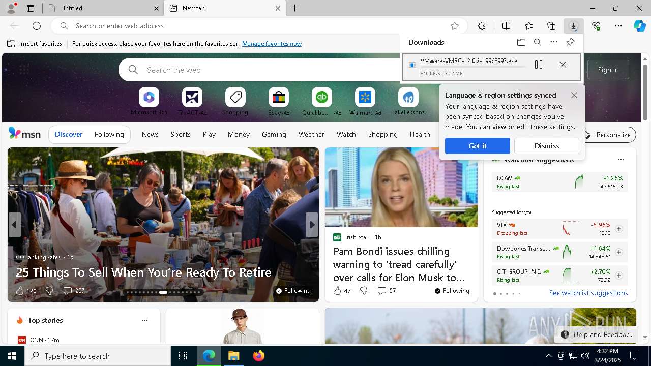Open downloads folder icon

coord(521,42)
